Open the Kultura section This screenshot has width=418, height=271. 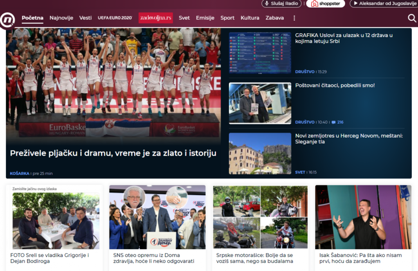(x=250, y=18)
